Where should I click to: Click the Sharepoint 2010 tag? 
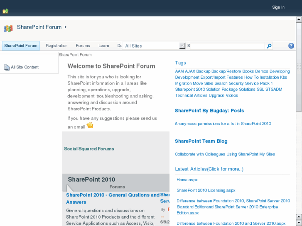pyautogui.click(x=190, y=90)
